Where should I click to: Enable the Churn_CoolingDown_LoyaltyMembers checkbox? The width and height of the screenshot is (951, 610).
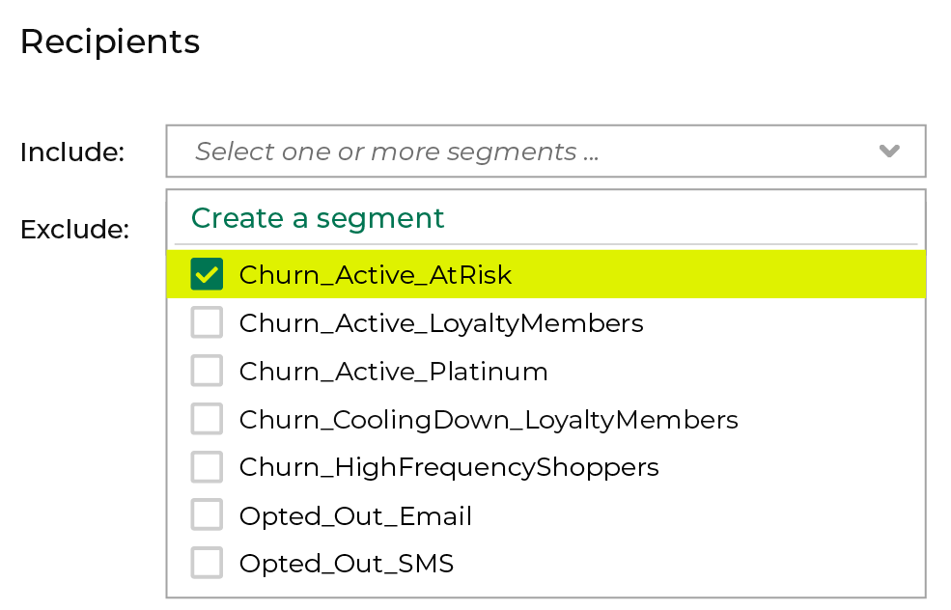tap(207, 419)
